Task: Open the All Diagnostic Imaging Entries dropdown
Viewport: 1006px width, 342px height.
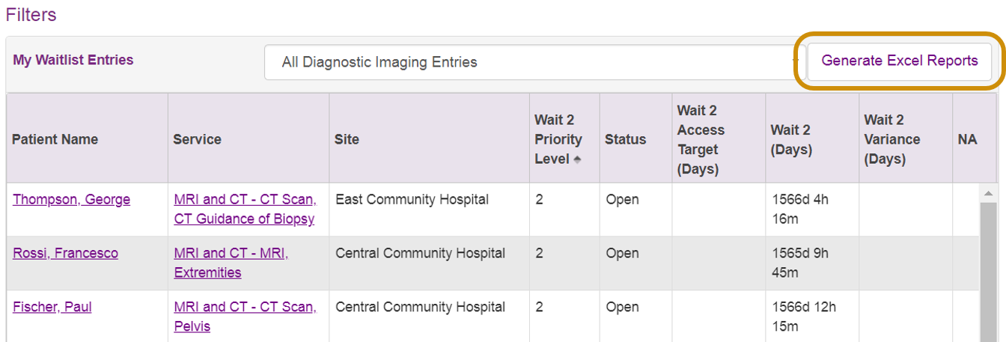Action: (534, 62)
